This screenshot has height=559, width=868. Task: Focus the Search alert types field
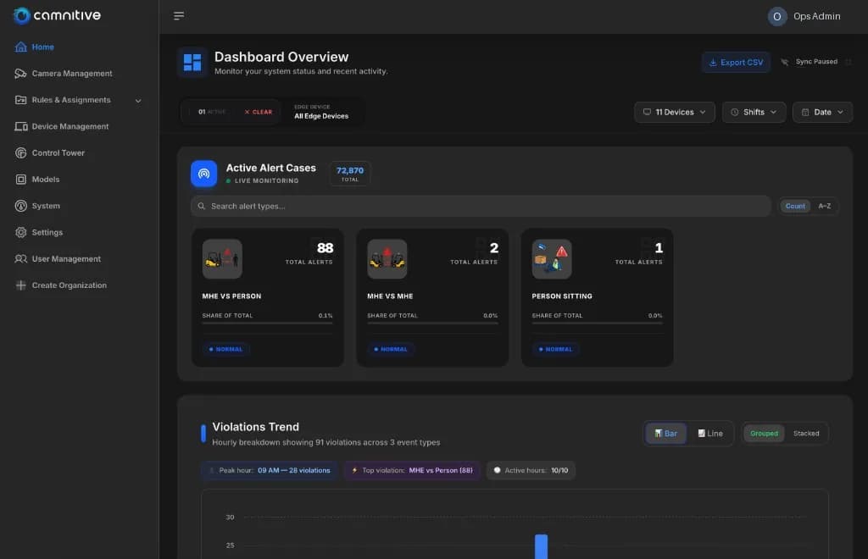(481, 207)
